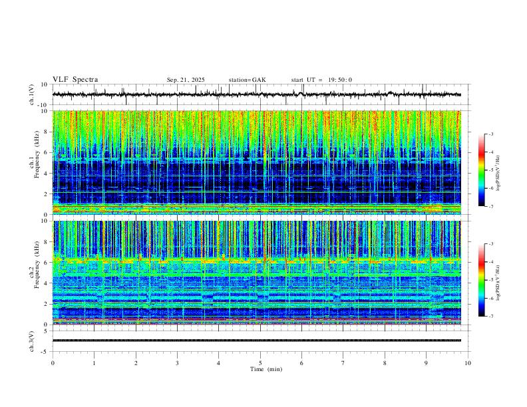527x407 pixels.
Task: Click the ch.2 PSD color scale bar
Action: 482,280
